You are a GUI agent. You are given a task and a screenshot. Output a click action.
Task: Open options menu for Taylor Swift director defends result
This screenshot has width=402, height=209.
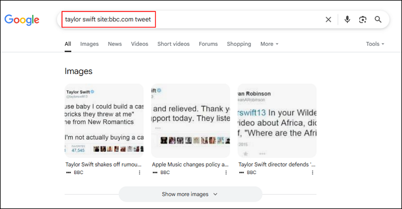[x=312, y=173]
